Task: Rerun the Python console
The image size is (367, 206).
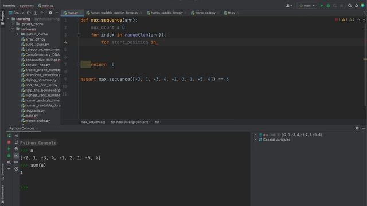Action: (9, 136)
